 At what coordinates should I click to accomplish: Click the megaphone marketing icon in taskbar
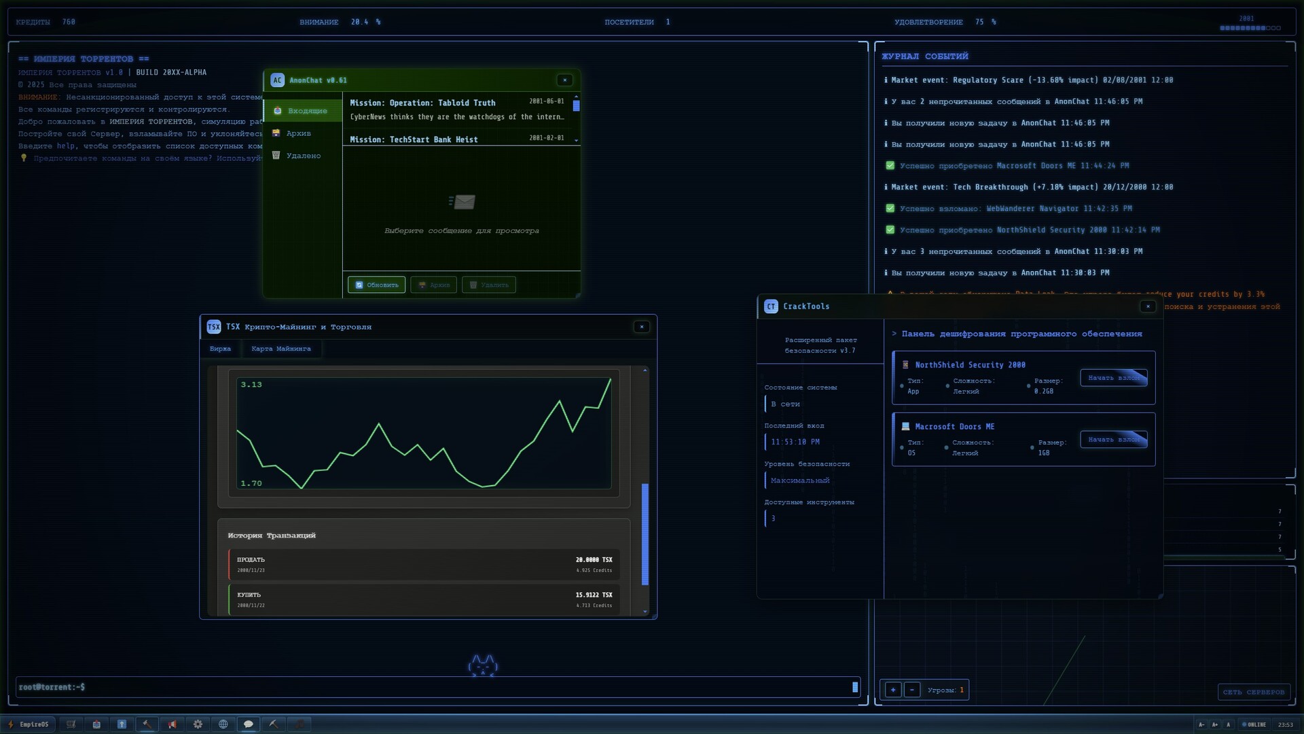click(x=173, y=724)
